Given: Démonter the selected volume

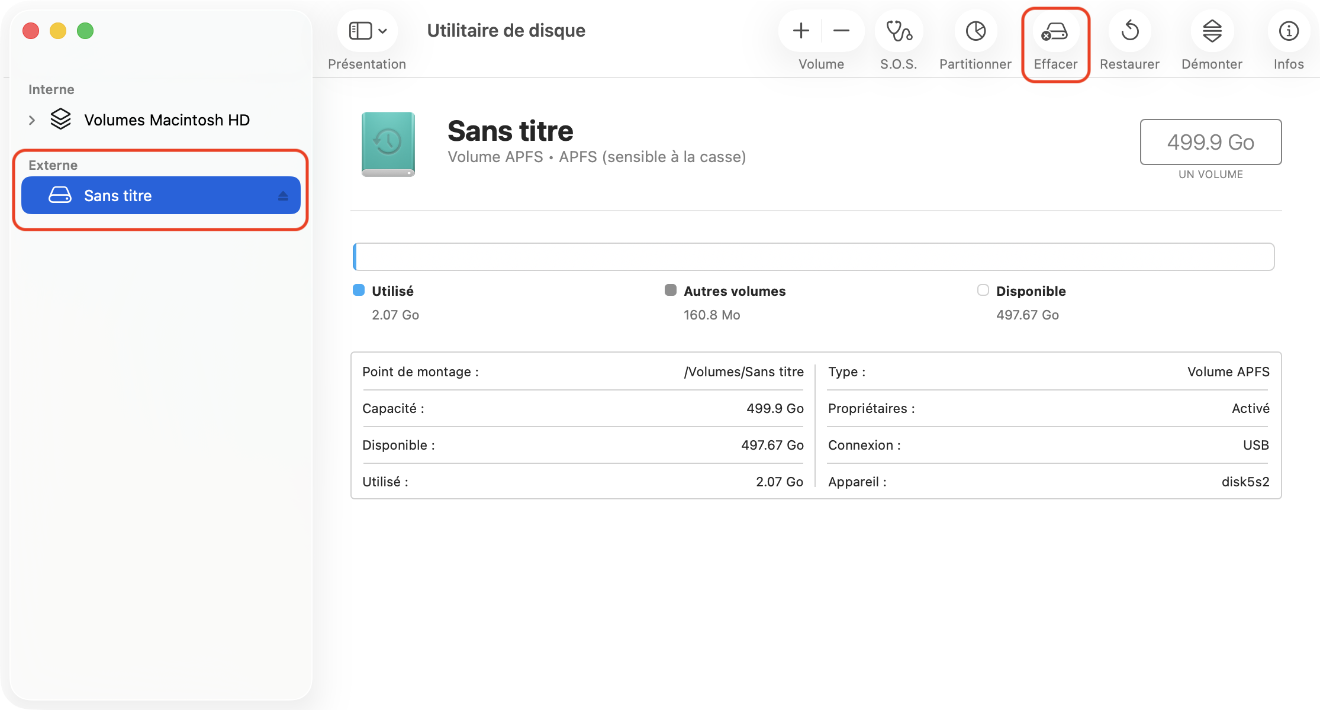Looking at the screenshot, I should pos(1211,31).
